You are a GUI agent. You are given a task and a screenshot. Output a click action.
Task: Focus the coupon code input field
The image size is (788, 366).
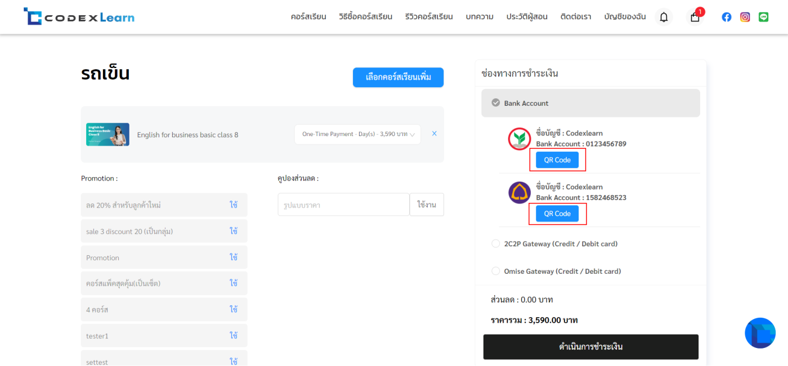343,205
